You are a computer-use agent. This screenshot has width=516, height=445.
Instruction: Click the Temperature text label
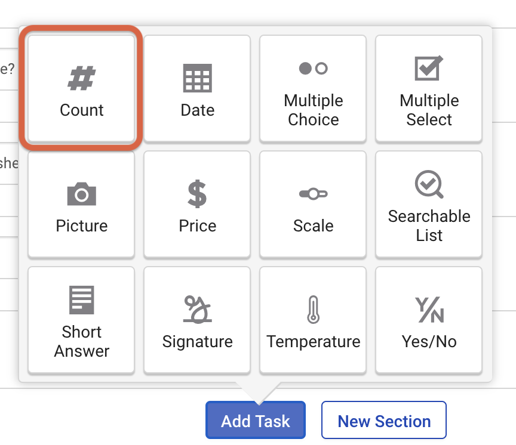[x=314, y=341]
